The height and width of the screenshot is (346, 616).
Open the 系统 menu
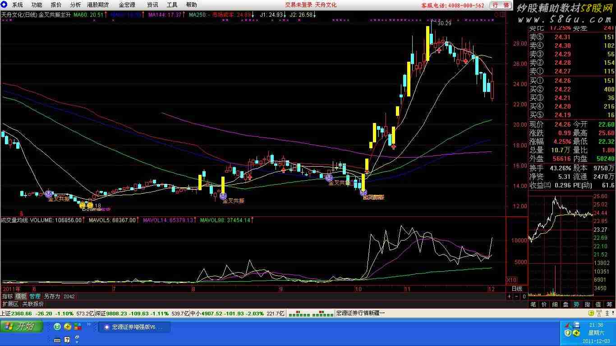(x=17, y=5)
